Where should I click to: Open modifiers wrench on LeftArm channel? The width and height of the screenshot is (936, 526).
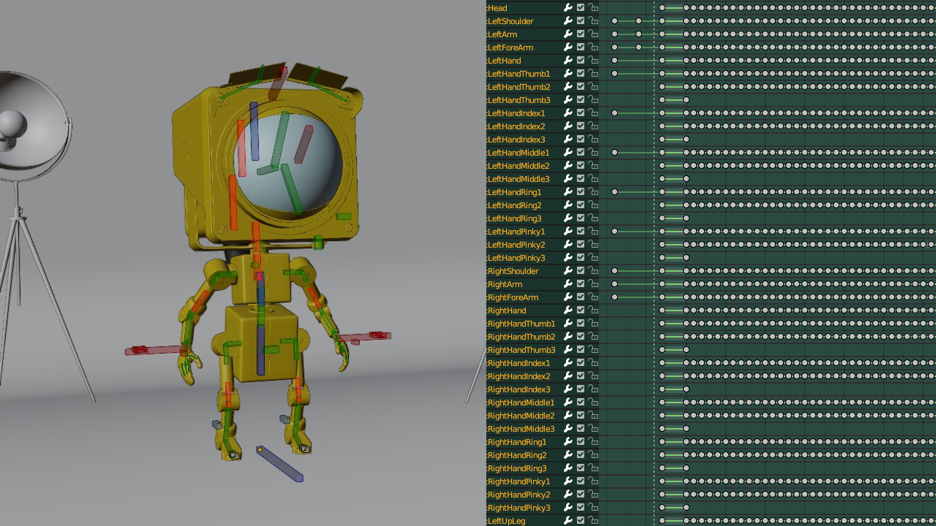567,34
